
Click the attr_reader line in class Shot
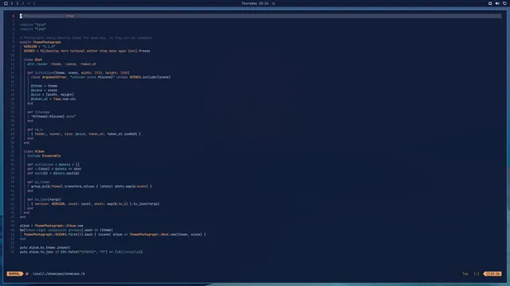[61, 64]
